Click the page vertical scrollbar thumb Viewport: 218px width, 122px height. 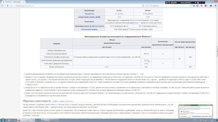tap(217, 52)
